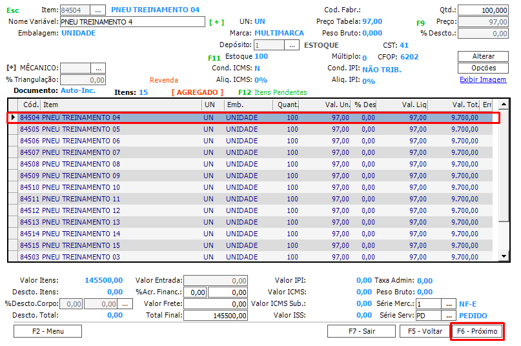This screenshot has width=521, height=346.
Task: Click the % Des column header
Action: click(x=364, y=105)
